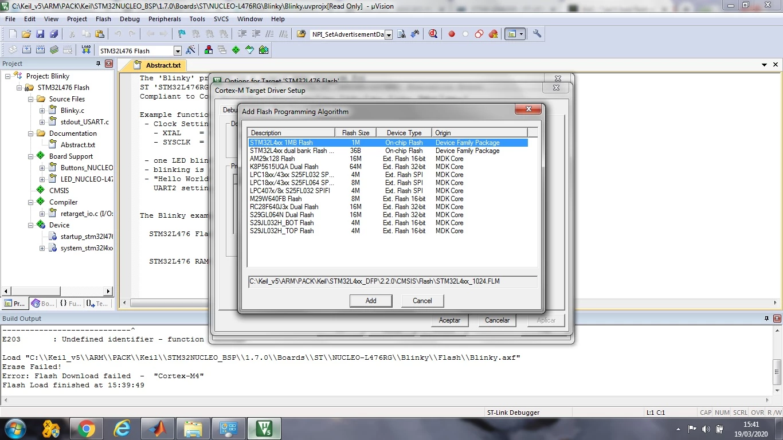The height and width of the screenshot is (440, 783).
Task: Save the current file using the floppy icon
Action: click(x=40, y=34)
